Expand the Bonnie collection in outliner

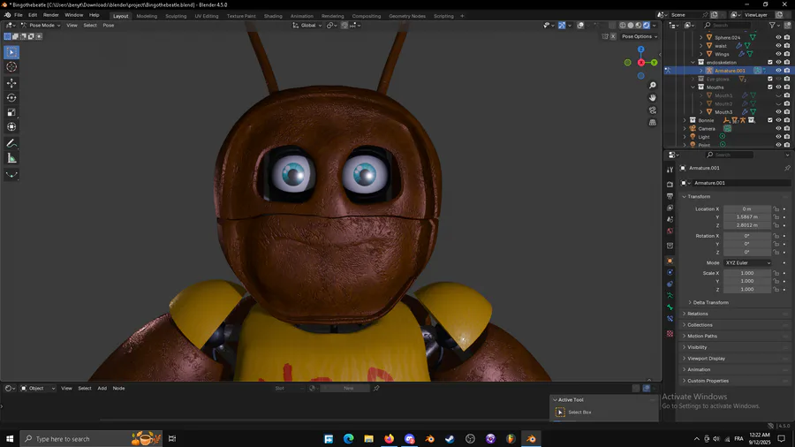[x=685, y=120]
